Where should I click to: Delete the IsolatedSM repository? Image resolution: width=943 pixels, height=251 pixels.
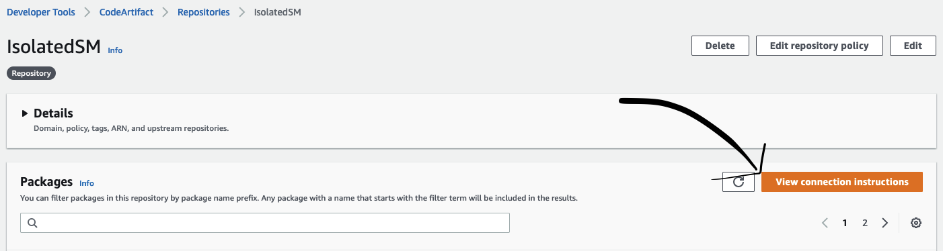click(x=720, y=46)
